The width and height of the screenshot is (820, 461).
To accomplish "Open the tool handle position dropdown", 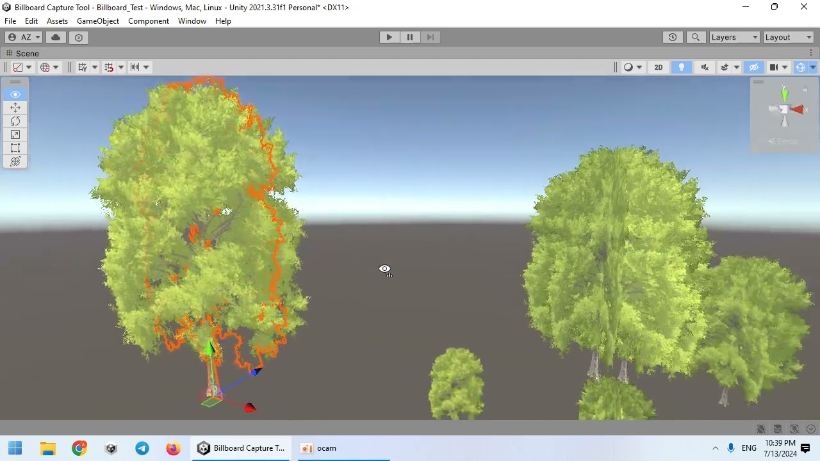I will click(x=22, y=67).
